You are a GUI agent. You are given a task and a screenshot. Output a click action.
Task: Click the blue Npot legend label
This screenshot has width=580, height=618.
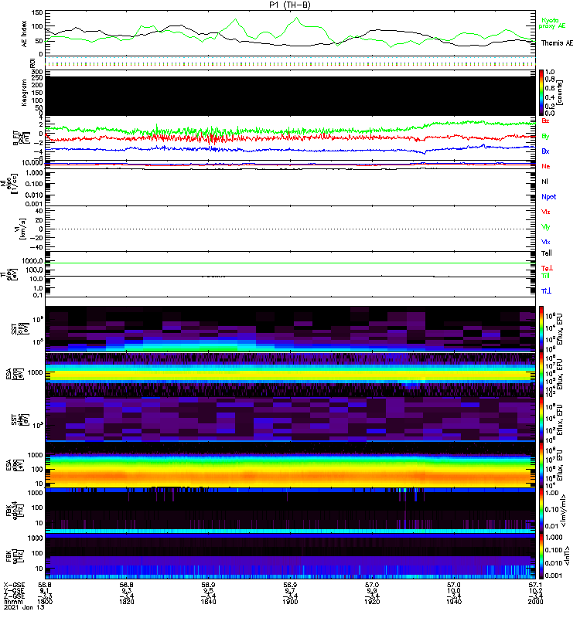[x=549, y=197]
